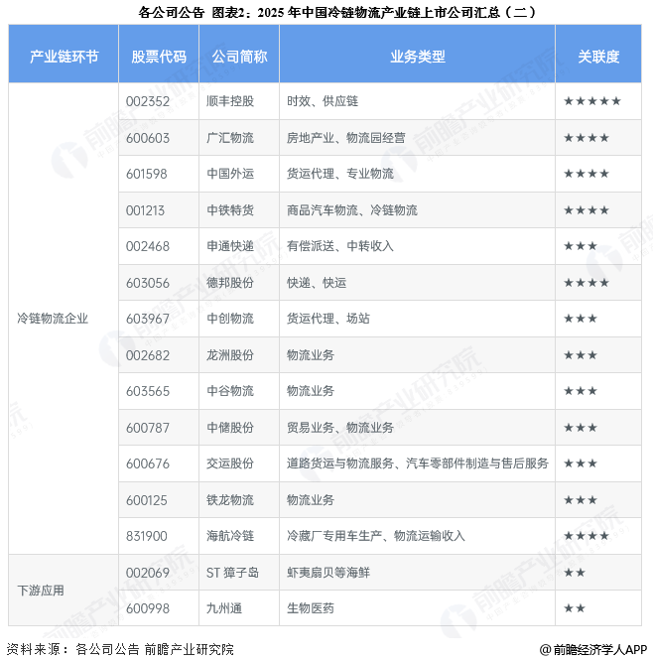Viewport: 653px width, 661px height.
Task: Select stock code 002069
Action: (148, 573)
